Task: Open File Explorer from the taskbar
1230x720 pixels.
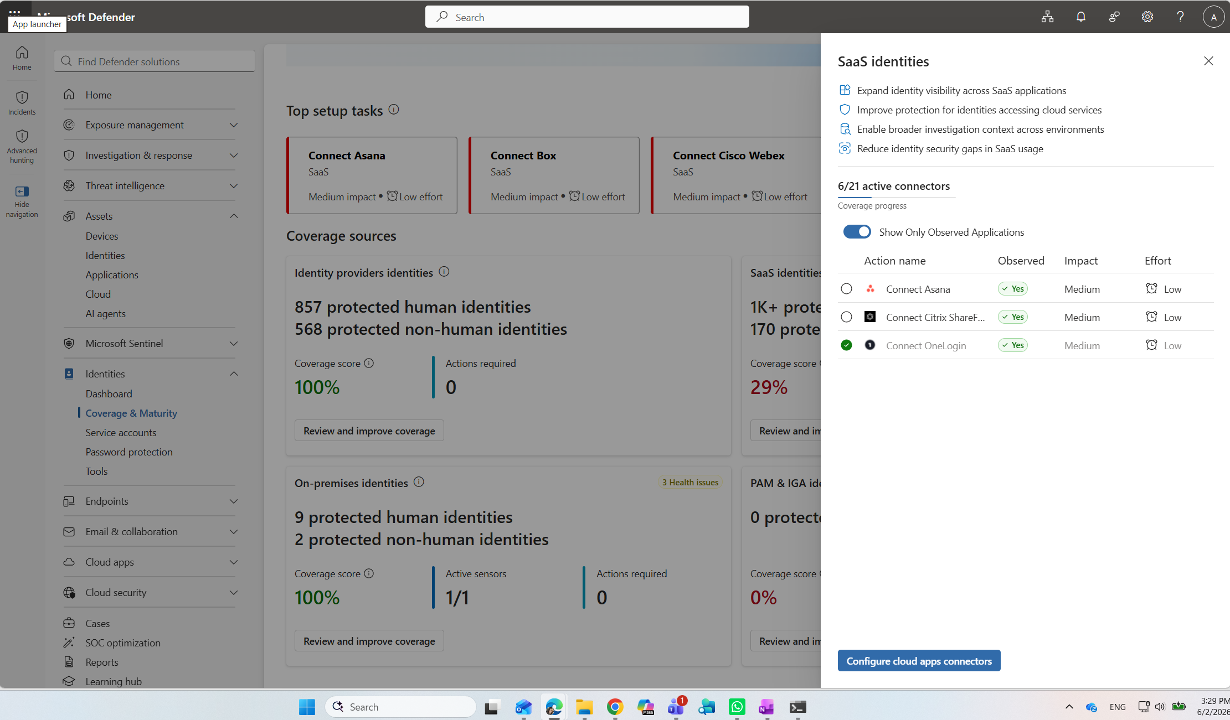Action: 584,707
